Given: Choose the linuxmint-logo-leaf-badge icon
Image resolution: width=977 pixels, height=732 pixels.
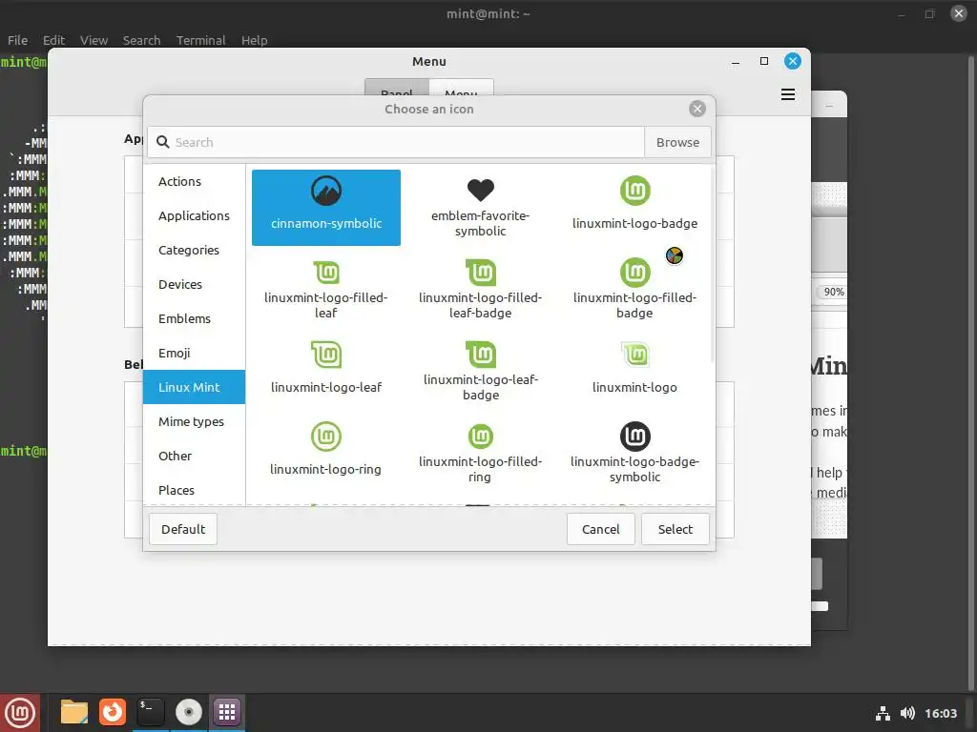Looking at the screenshot, I should 481,372.
